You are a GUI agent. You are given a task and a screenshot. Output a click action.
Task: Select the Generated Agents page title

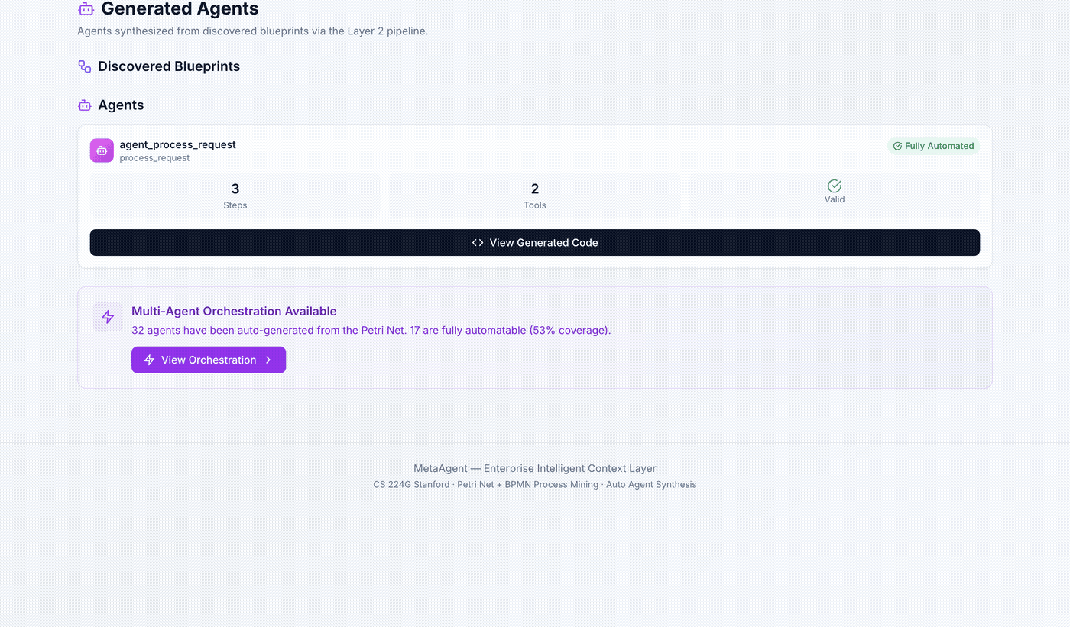(179, 9)
